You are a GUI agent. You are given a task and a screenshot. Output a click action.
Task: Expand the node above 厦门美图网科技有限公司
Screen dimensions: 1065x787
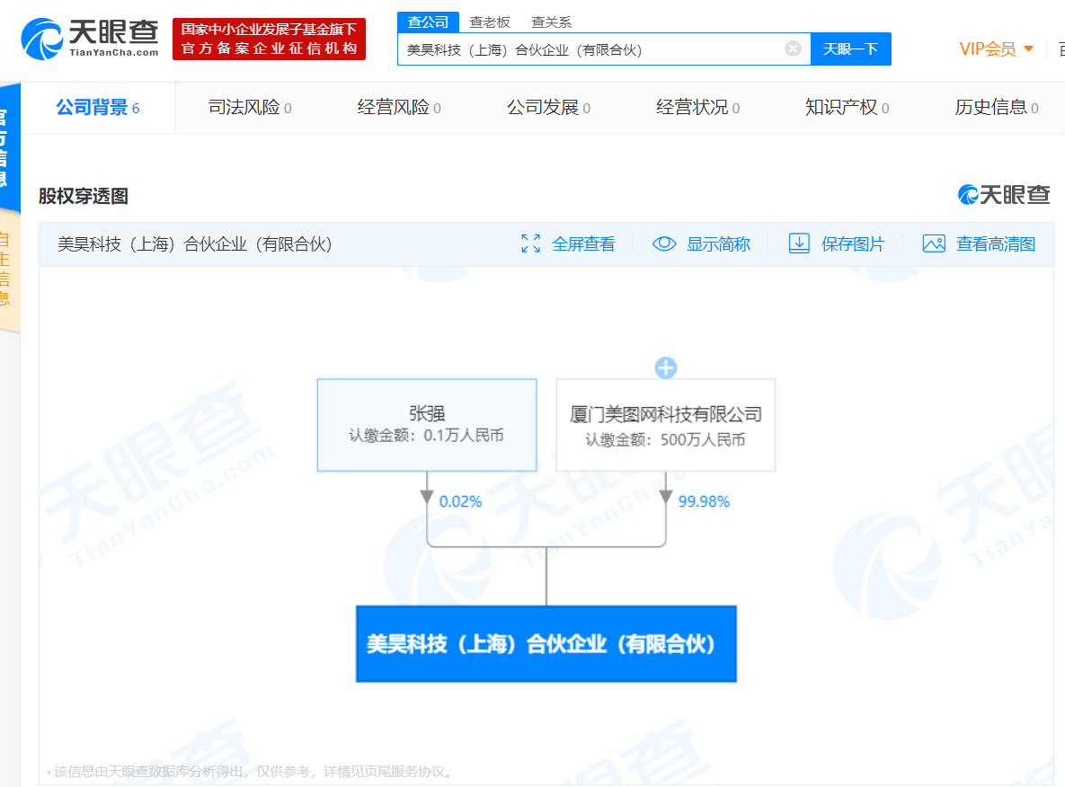(666, 368)
